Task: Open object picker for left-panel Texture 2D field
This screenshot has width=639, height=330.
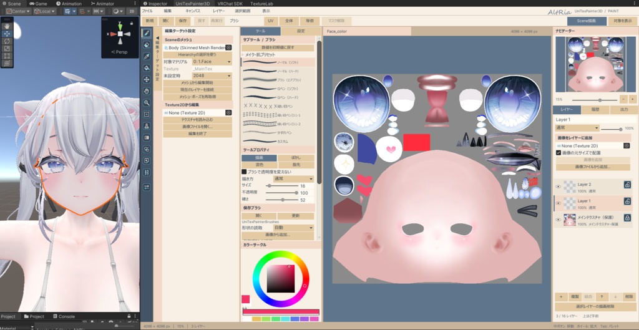Action: click(228, 112)
